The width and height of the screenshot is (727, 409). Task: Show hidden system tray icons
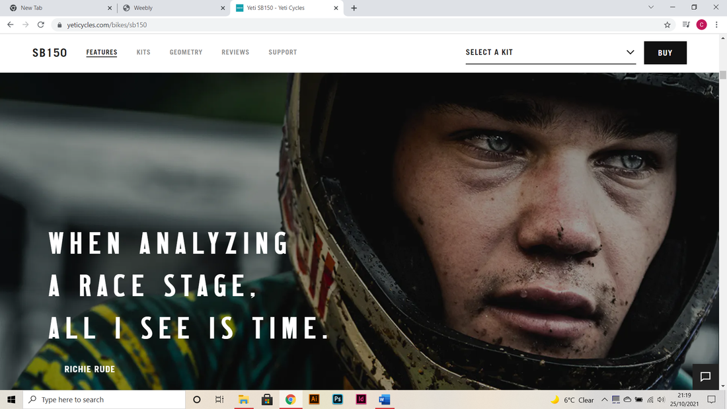[604, 399]
